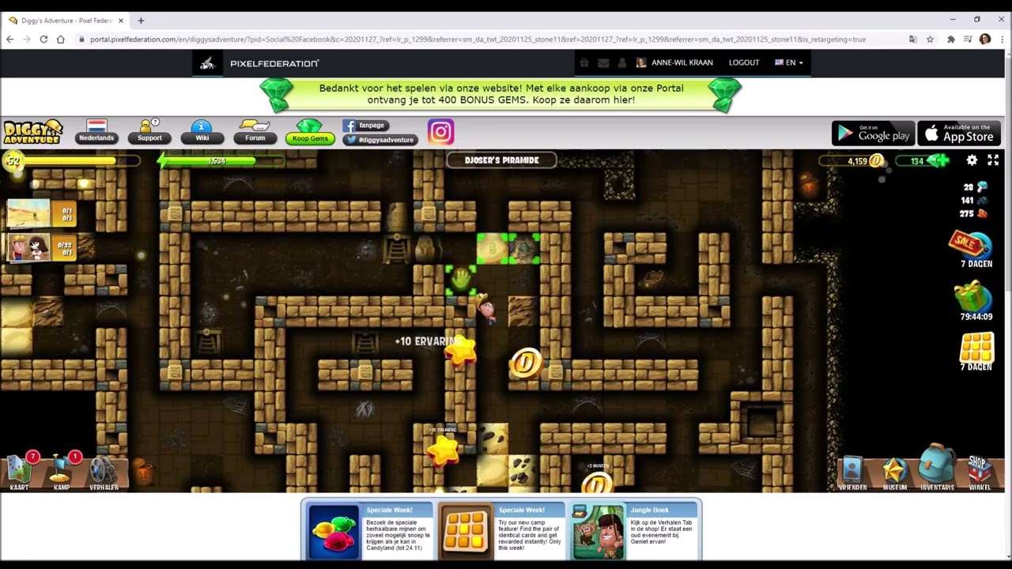Image resolution: width=1012 pixels, height=569 pixels.
Task: Select Diggy's Adventure browser tab
Action: [x=66, y=21]
